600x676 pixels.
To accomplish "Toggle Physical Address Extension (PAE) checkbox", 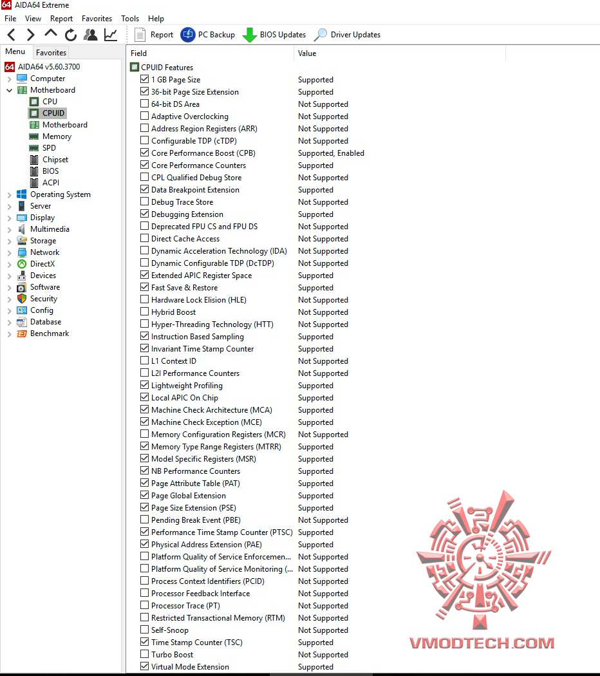I will 144,544.
